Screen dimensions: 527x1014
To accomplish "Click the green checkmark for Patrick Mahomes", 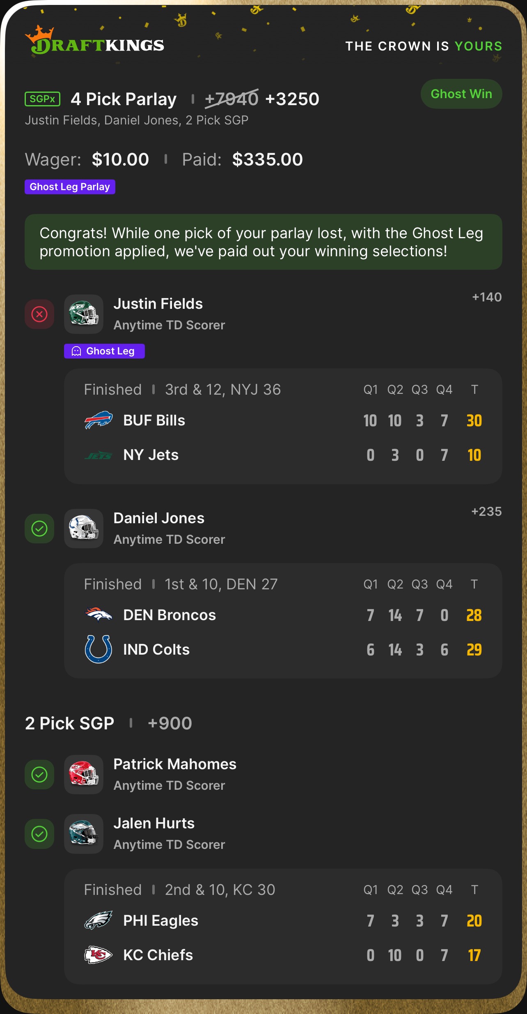I will [x=39, y=775].
